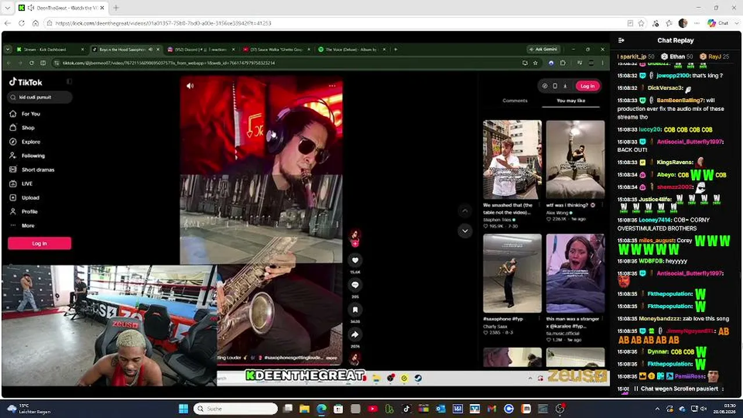Bookmark the saxophone video
Screen dimensions: 743x418
(x=355, y=310)
